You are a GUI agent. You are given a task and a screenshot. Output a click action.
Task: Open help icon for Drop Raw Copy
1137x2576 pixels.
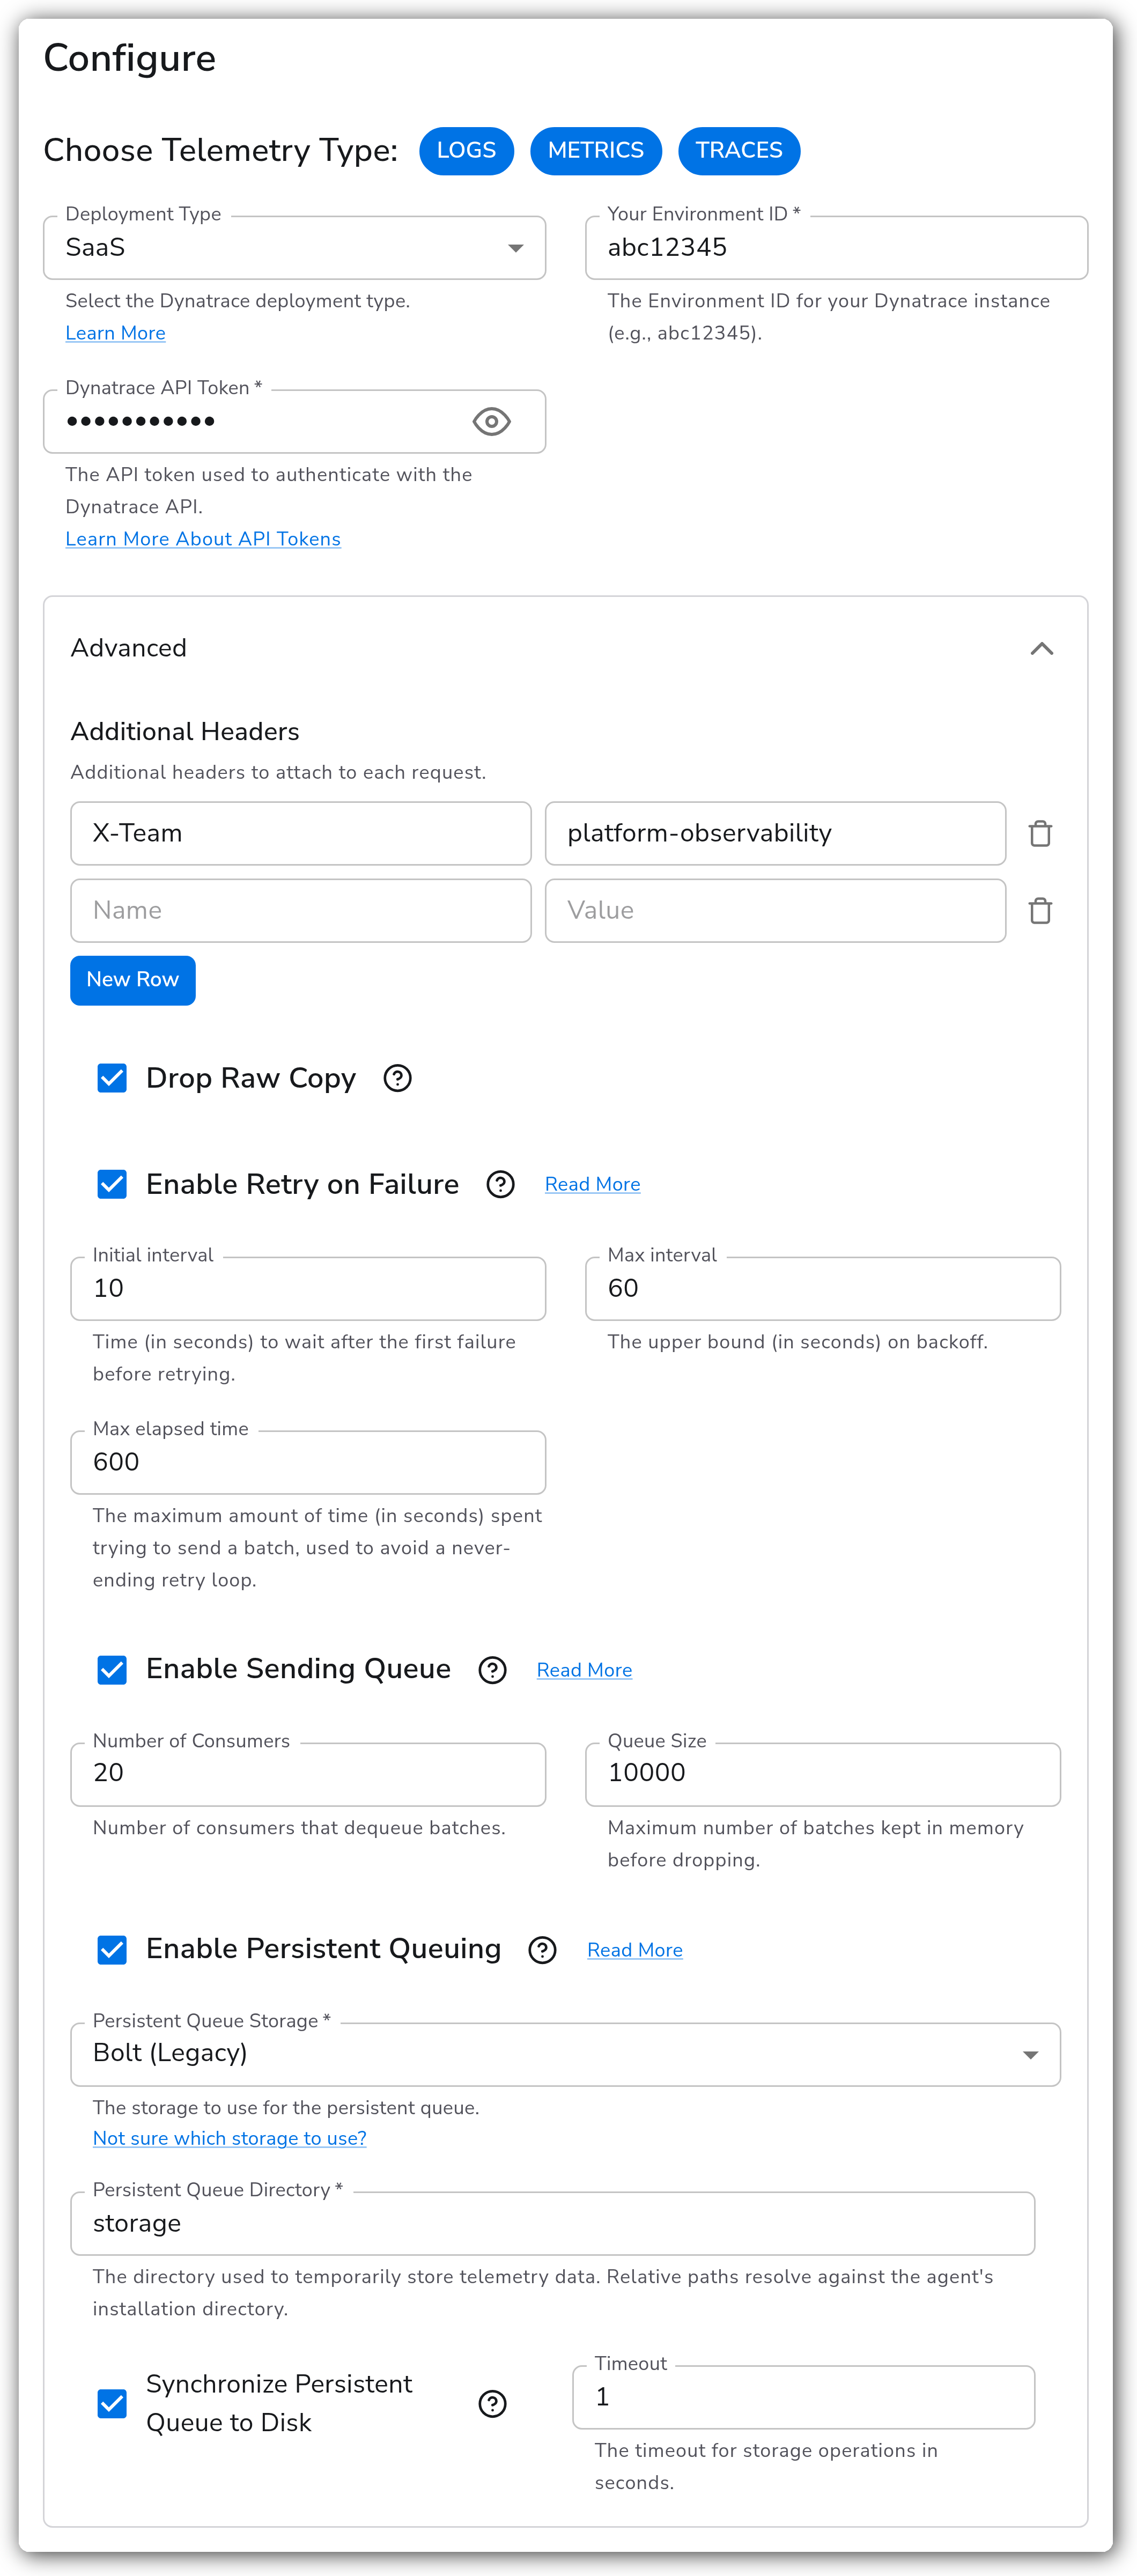click(x=398, y=1078)
